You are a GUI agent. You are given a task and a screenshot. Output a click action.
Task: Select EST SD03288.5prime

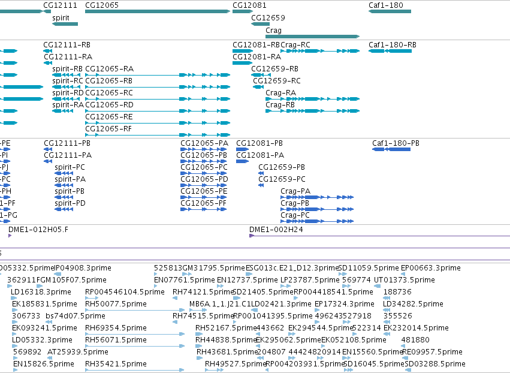[435, 364]
